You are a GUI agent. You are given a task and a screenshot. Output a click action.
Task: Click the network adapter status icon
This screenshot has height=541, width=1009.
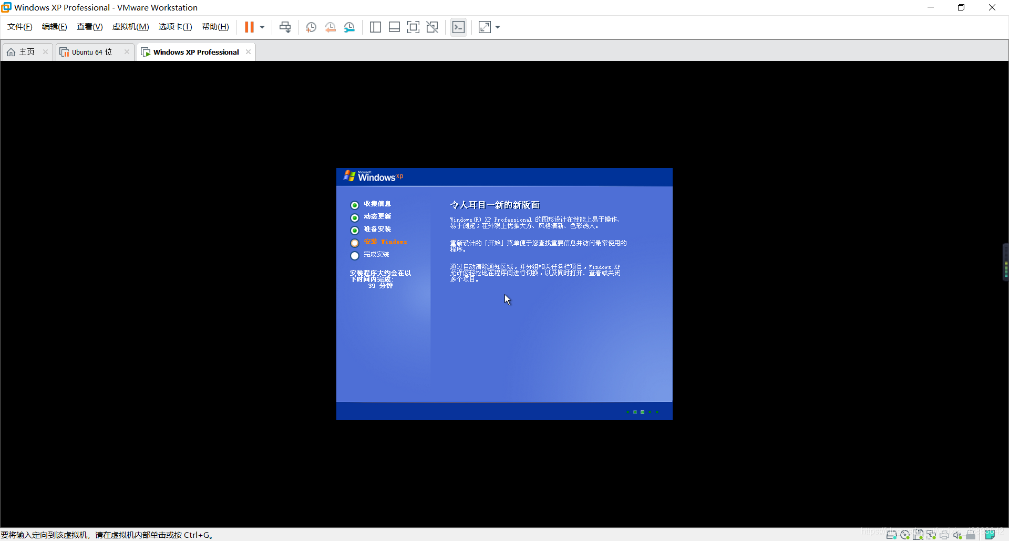931,535
